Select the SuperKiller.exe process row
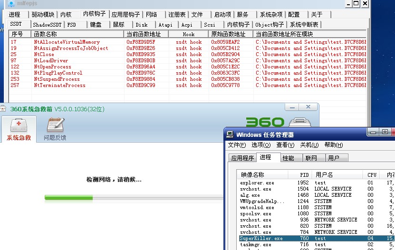395x250 pixels. pos(317,238)
